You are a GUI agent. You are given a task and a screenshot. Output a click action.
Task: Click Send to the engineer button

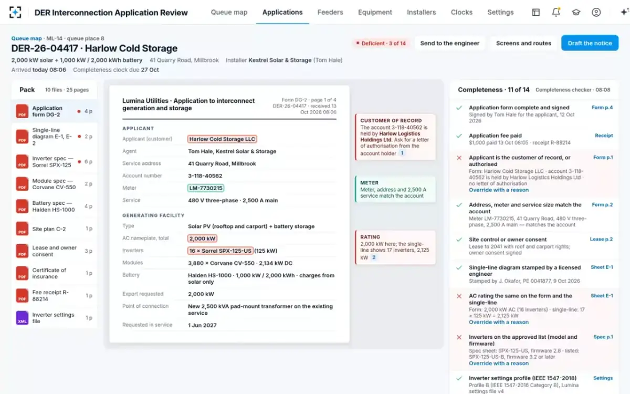(x=450, y=43)
